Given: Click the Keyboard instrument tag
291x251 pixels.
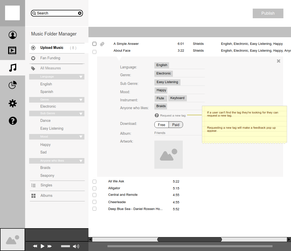Looking at the screenshot, I should click(x=177, y=98).
